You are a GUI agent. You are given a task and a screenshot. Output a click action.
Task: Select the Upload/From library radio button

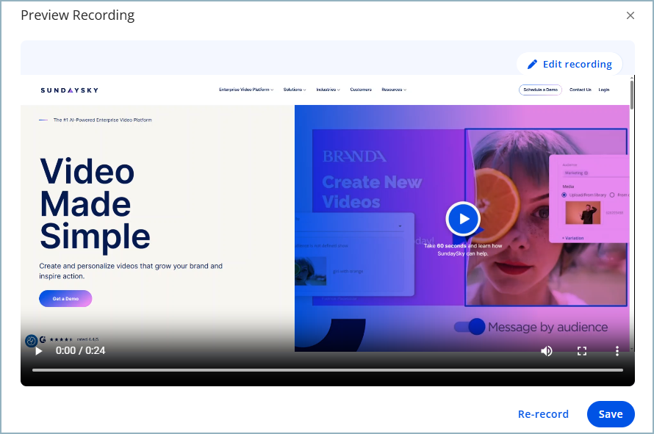[x=564, y=195]
